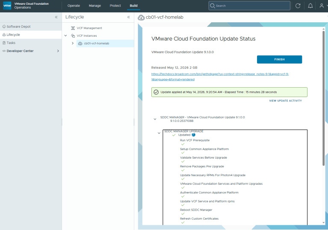Click check mark under Remove Packages Pre Upgrade
Screen dimensions: 328x230
183,170
